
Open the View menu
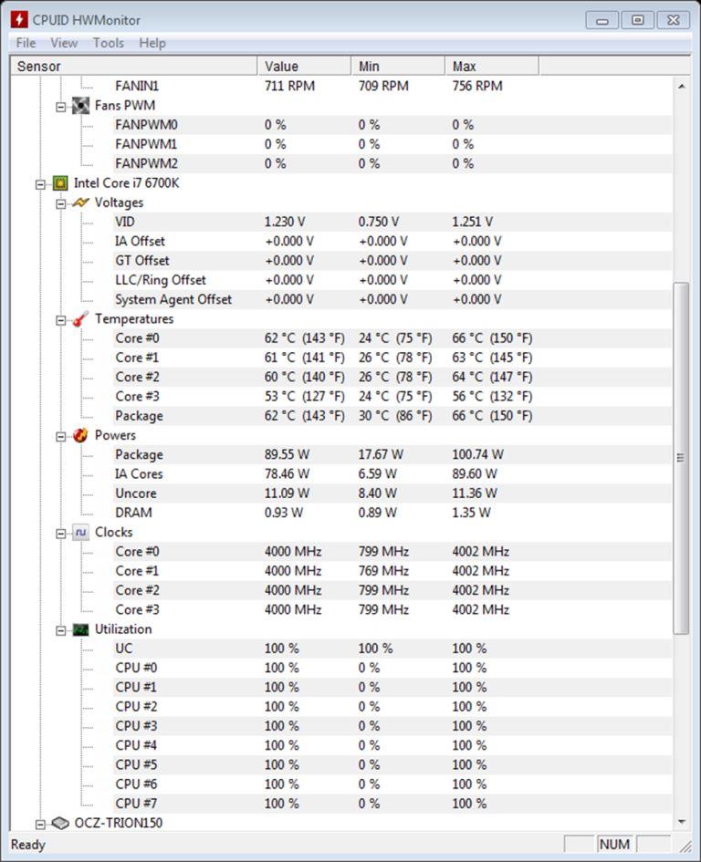(64, 43)
